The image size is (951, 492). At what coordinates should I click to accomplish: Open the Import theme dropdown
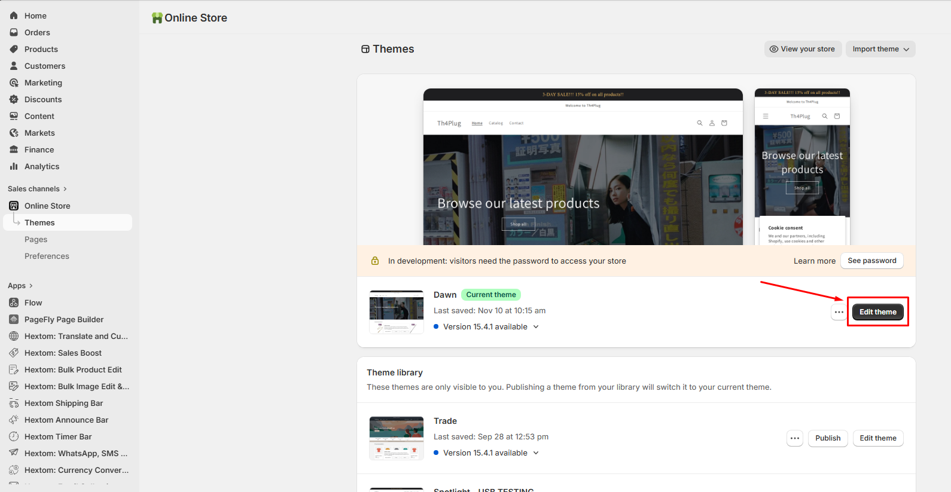880,49
